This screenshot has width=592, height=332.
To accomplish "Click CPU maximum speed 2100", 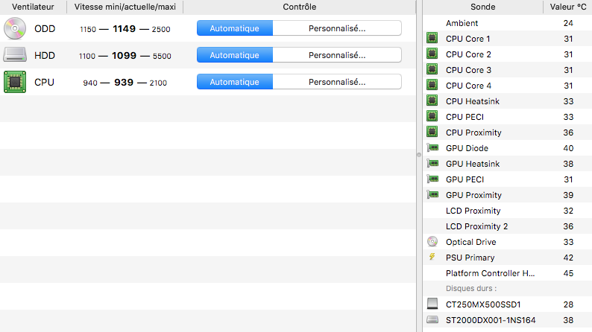I will 158,83.
